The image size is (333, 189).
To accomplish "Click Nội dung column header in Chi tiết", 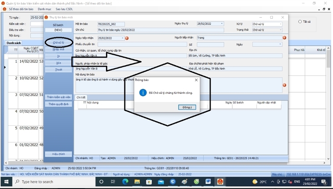I will tap(93, 103).
